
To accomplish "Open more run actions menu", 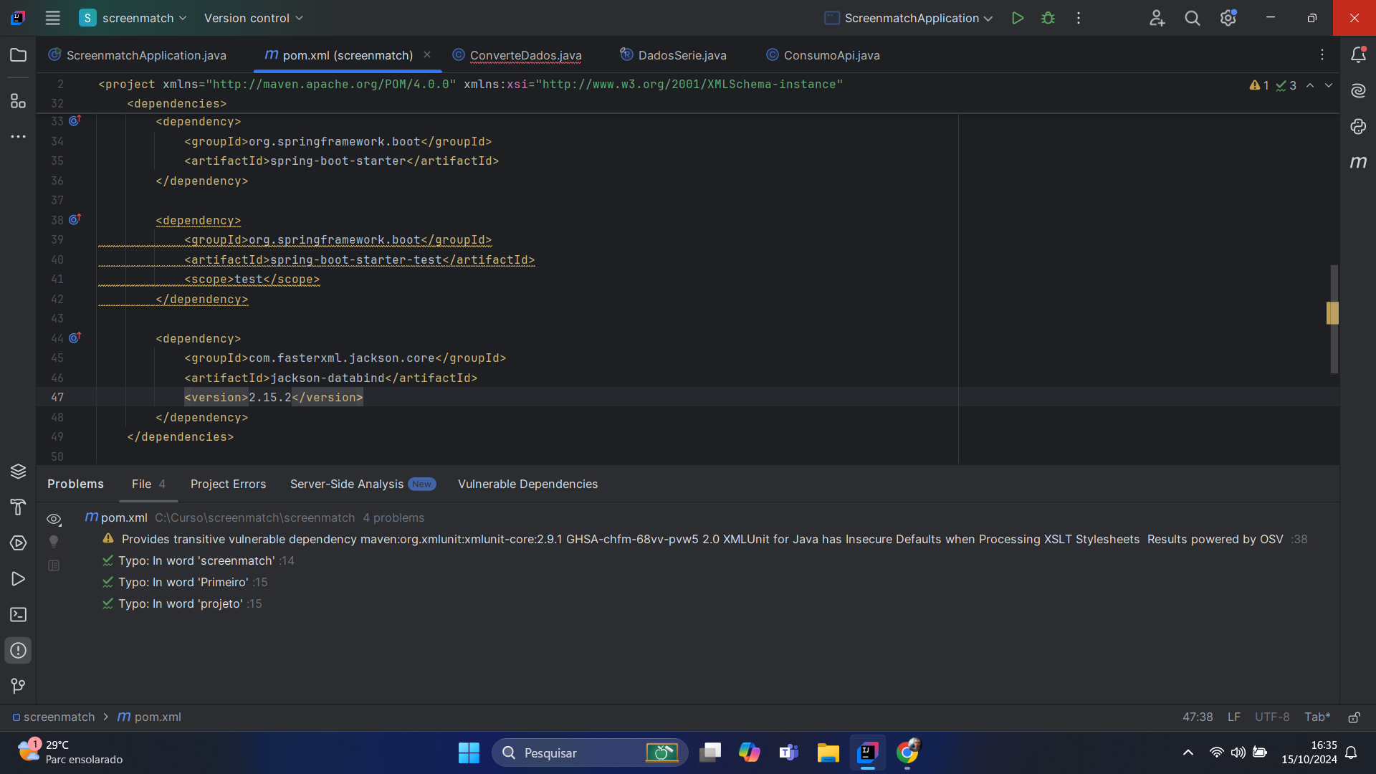I will [x=1078, y=18].
